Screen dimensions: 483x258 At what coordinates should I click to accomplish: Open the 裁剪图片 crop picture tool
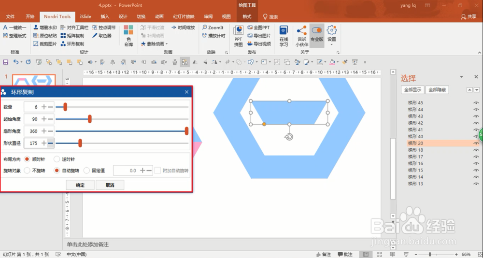coord(45,44)
